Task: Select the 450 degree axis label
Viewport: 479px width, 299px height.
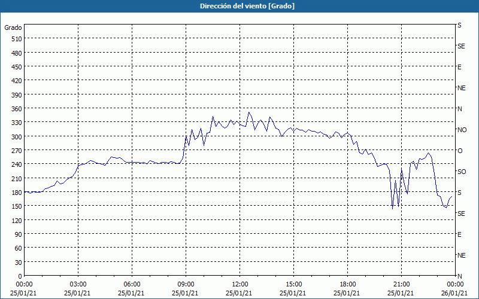Action: (x=17, y=67)
